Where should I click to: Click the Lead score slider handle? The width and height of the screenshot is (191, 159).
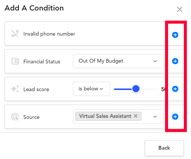coord(136,89)
